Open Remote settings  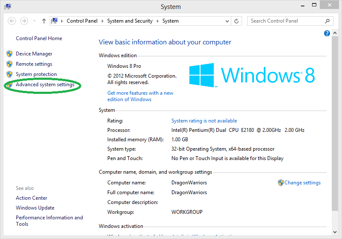pyautogui.click(x=34, y=64)
